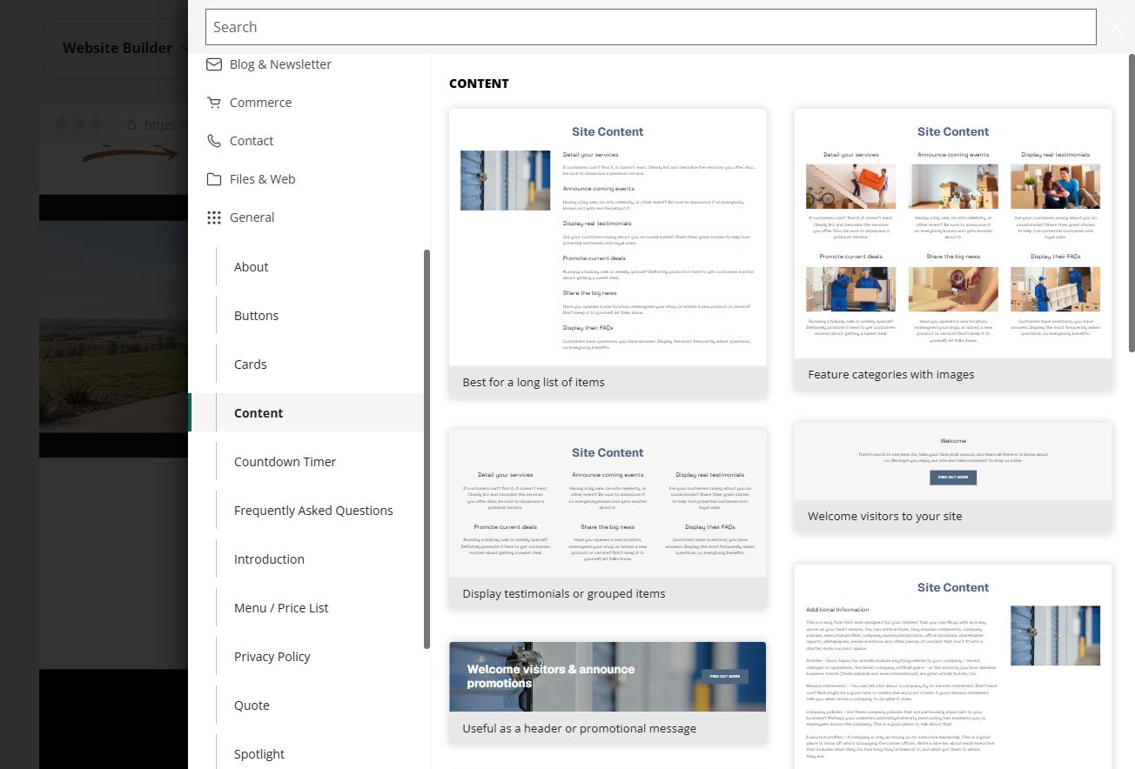Click the Blog & Newsletter envelope icon
Image resolution: width=1135 pixels, height=769 pixels.
[213, 64]
